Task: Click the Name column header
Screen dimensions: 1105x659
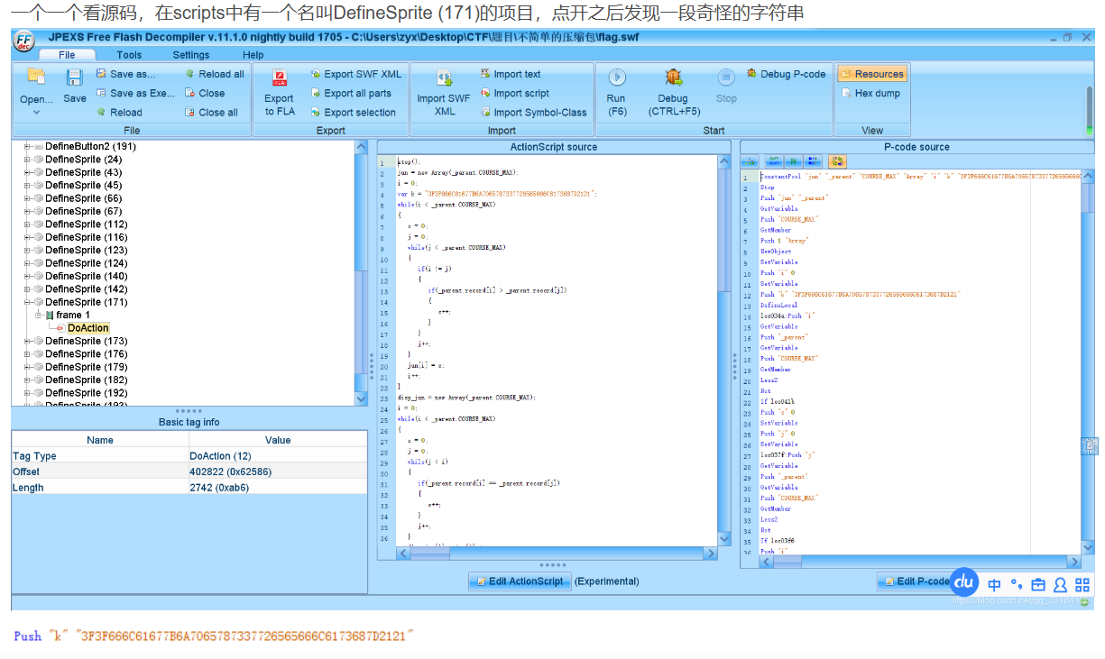Action: 100,440
